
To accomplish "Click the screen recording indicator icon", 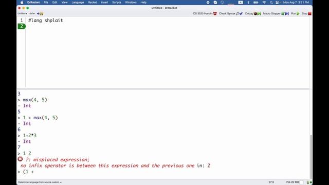I will (208, 2).
